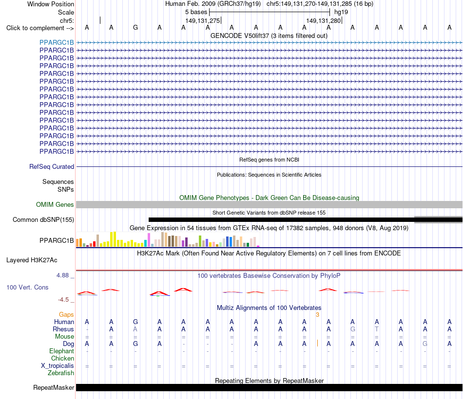This screenshot has width=463, height=399.
Task: Click the hg19 scale label
Action: click(341, 12)
